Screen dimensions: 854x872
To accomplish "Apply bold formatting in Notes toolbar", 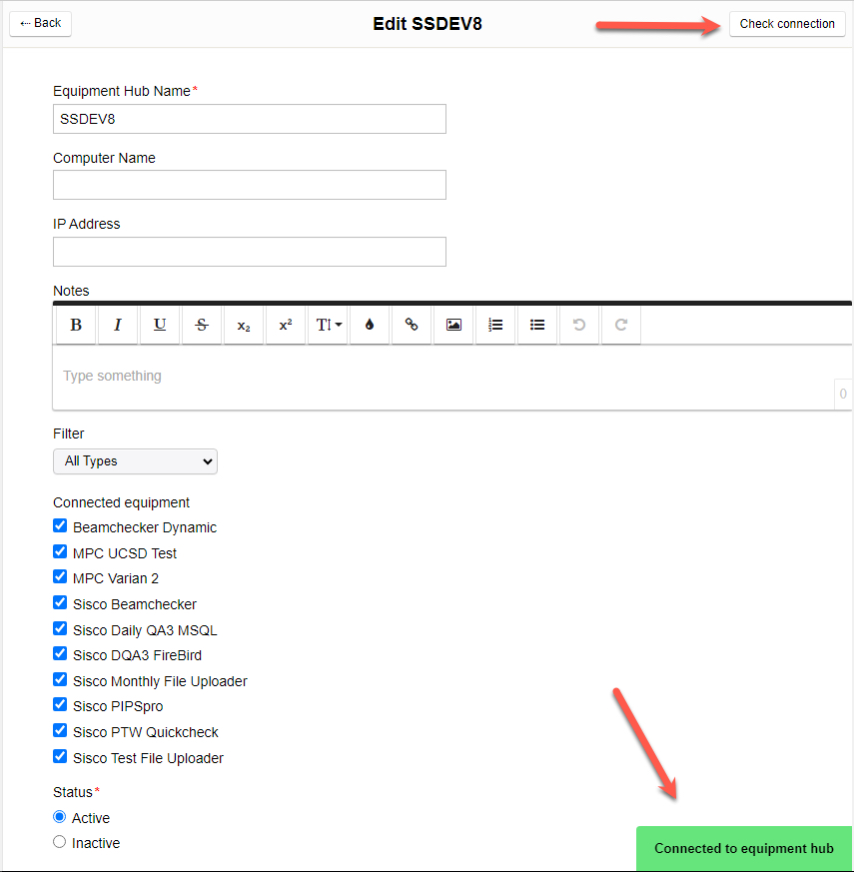I will (76, 325).
